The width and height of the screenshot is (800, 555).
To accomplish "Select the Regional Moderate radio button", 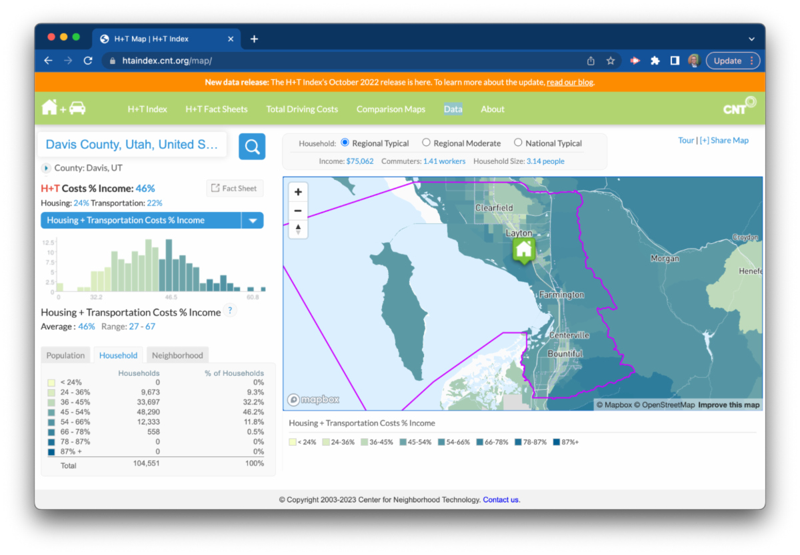I will coord(425,143).
